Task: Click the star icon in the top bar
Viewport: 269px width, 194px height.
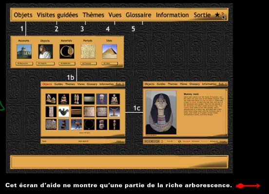Action: (x=217, y=15)
